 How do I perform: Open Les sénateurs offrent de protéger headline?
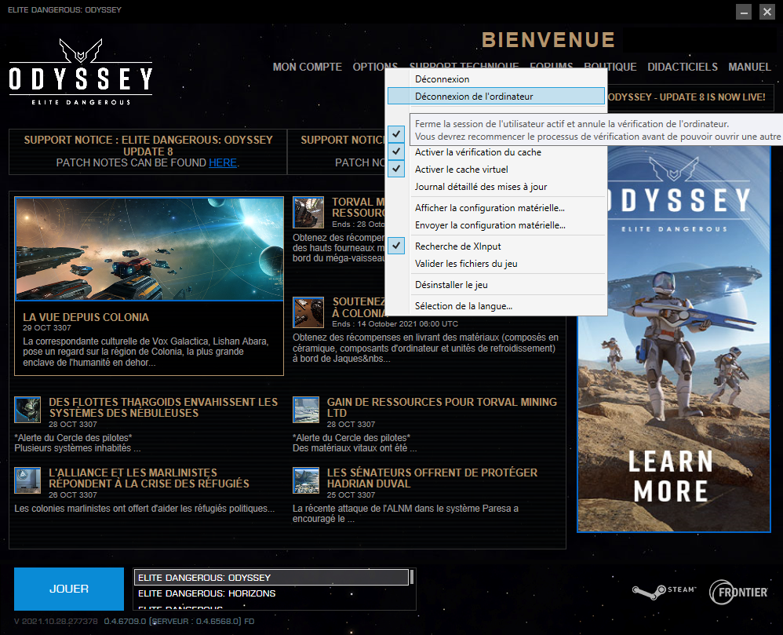432,478
